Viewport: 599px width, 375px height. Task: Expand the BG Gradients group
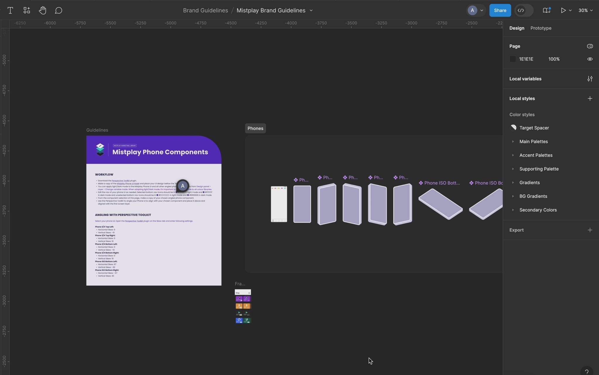point(513,196)
